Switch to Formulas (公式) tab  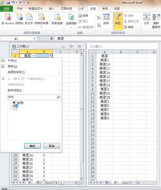81,9
